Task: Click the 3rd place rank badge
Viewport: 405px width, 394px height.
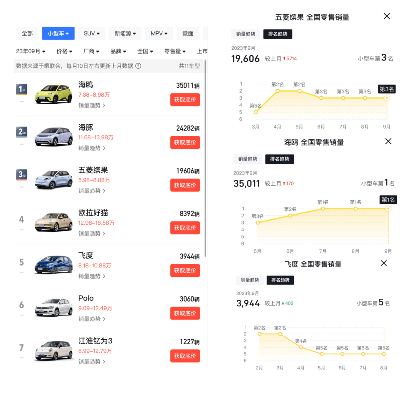Action: [x=21, y=175]
